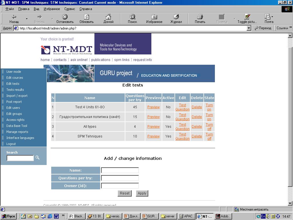Open Import / export in sidebar

point(17,96)
